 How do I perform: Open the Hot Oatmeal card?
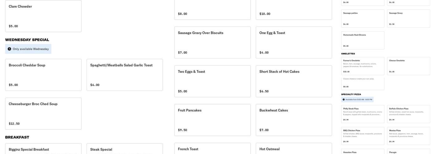294,149
